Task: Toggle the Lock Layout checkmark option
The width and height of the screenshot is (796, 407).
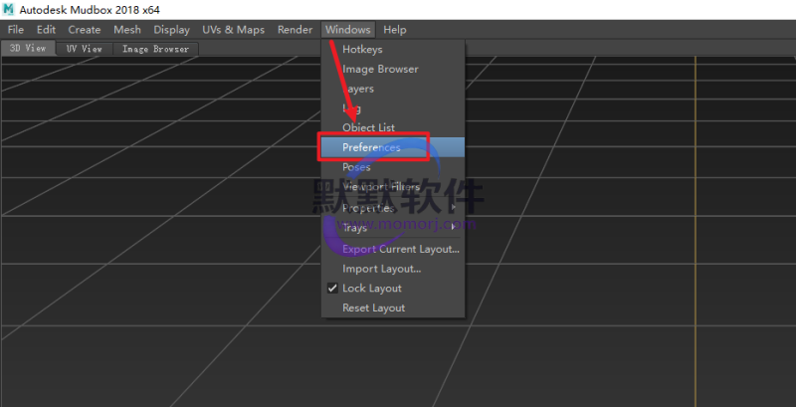Action: (371, 289)
